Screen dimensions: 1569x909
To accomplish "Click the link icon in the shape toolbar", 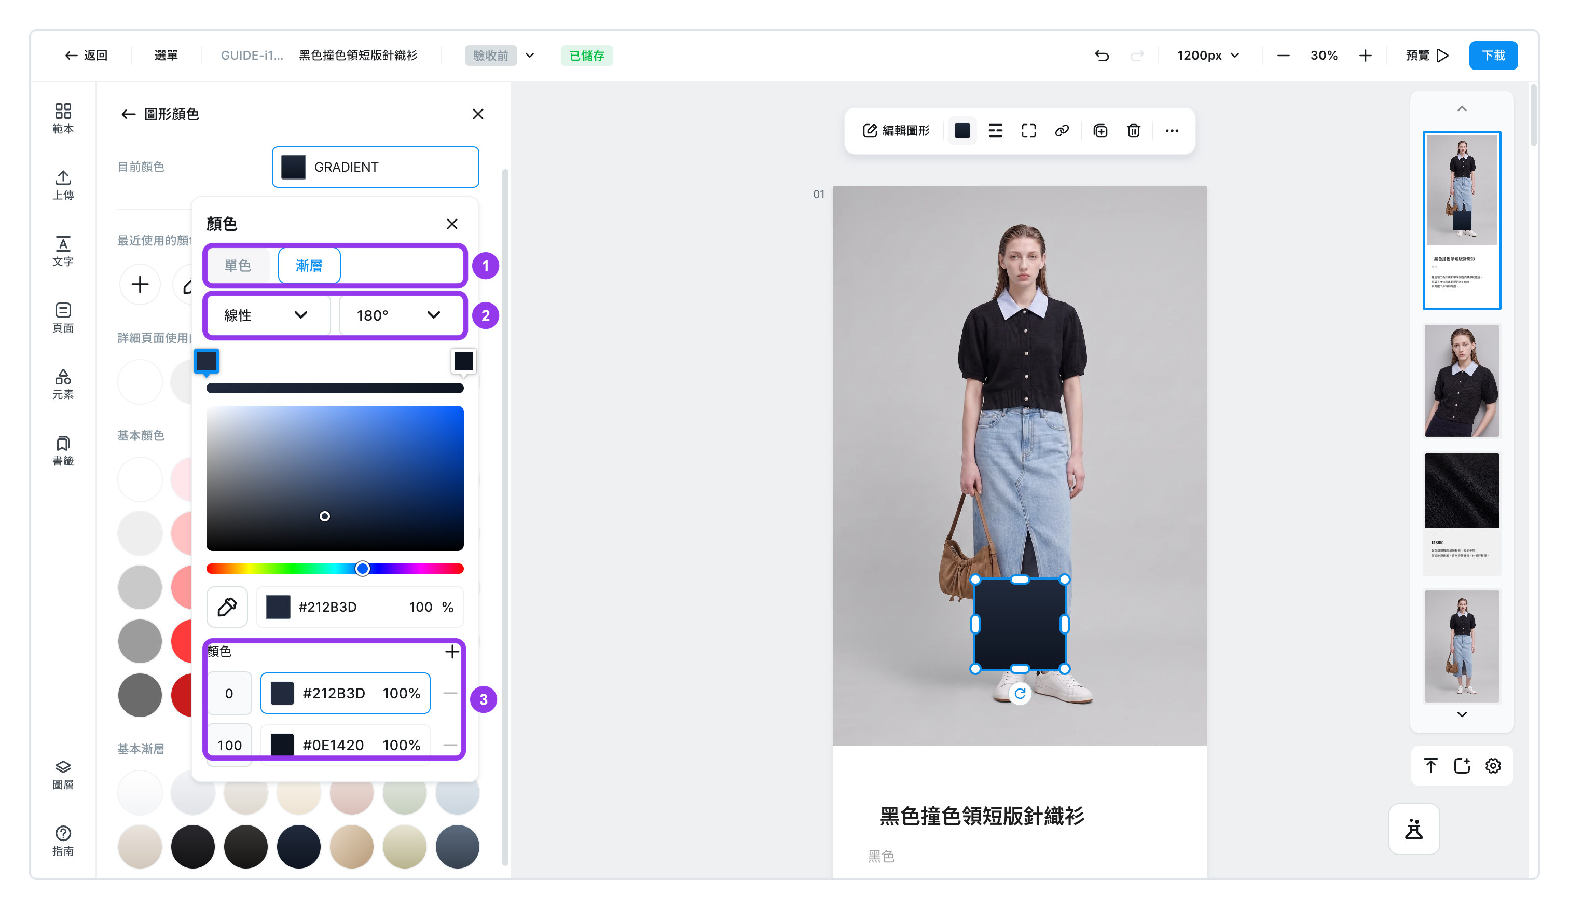I will [1062, 131].
